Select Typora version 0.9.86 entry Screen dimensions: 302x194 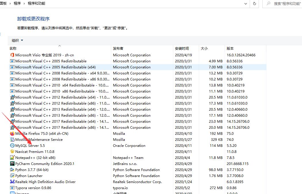point(33,188)
